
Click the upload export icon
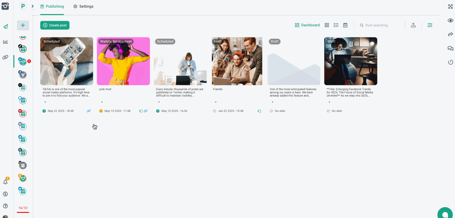click(x=413, y=25)
